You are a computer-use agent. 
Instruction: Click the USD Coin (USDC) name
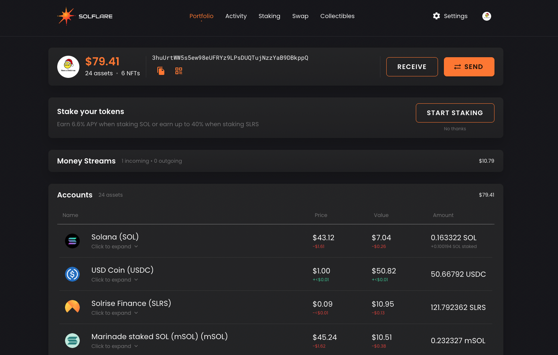pyautogui.click(x=122, y=270)
